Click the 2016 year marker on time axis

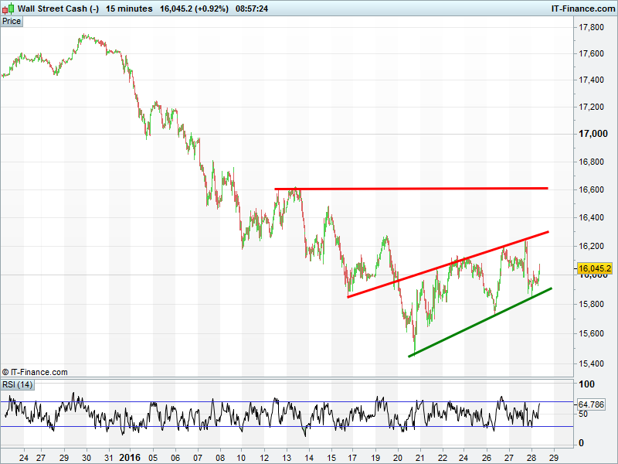click(130, 457)
